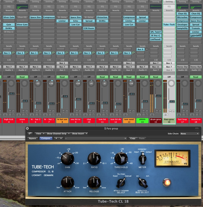This screenshot has height=207, width=203.
Task: Click the RATIO knob on the compressor
Action: tap(94, 159)
